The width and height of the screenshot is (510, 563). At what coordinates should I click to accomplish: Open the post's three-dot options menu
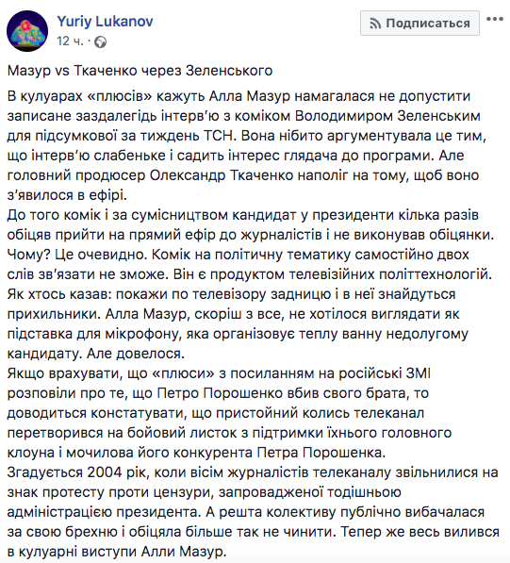click(x=494, y=19)
